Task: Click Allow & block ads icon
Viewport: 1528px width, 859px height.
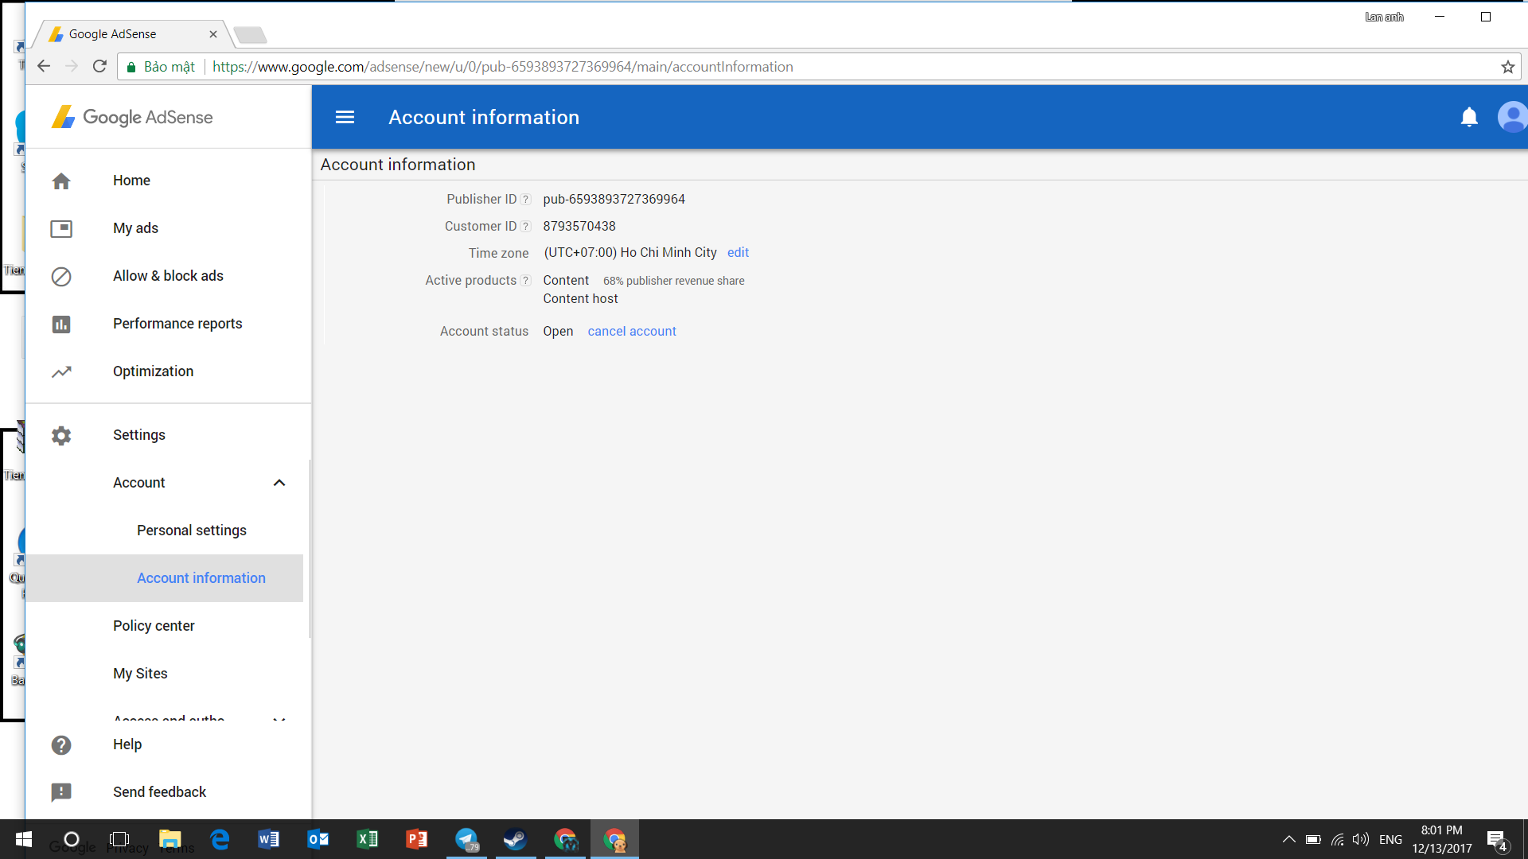Action: point(61,277)
